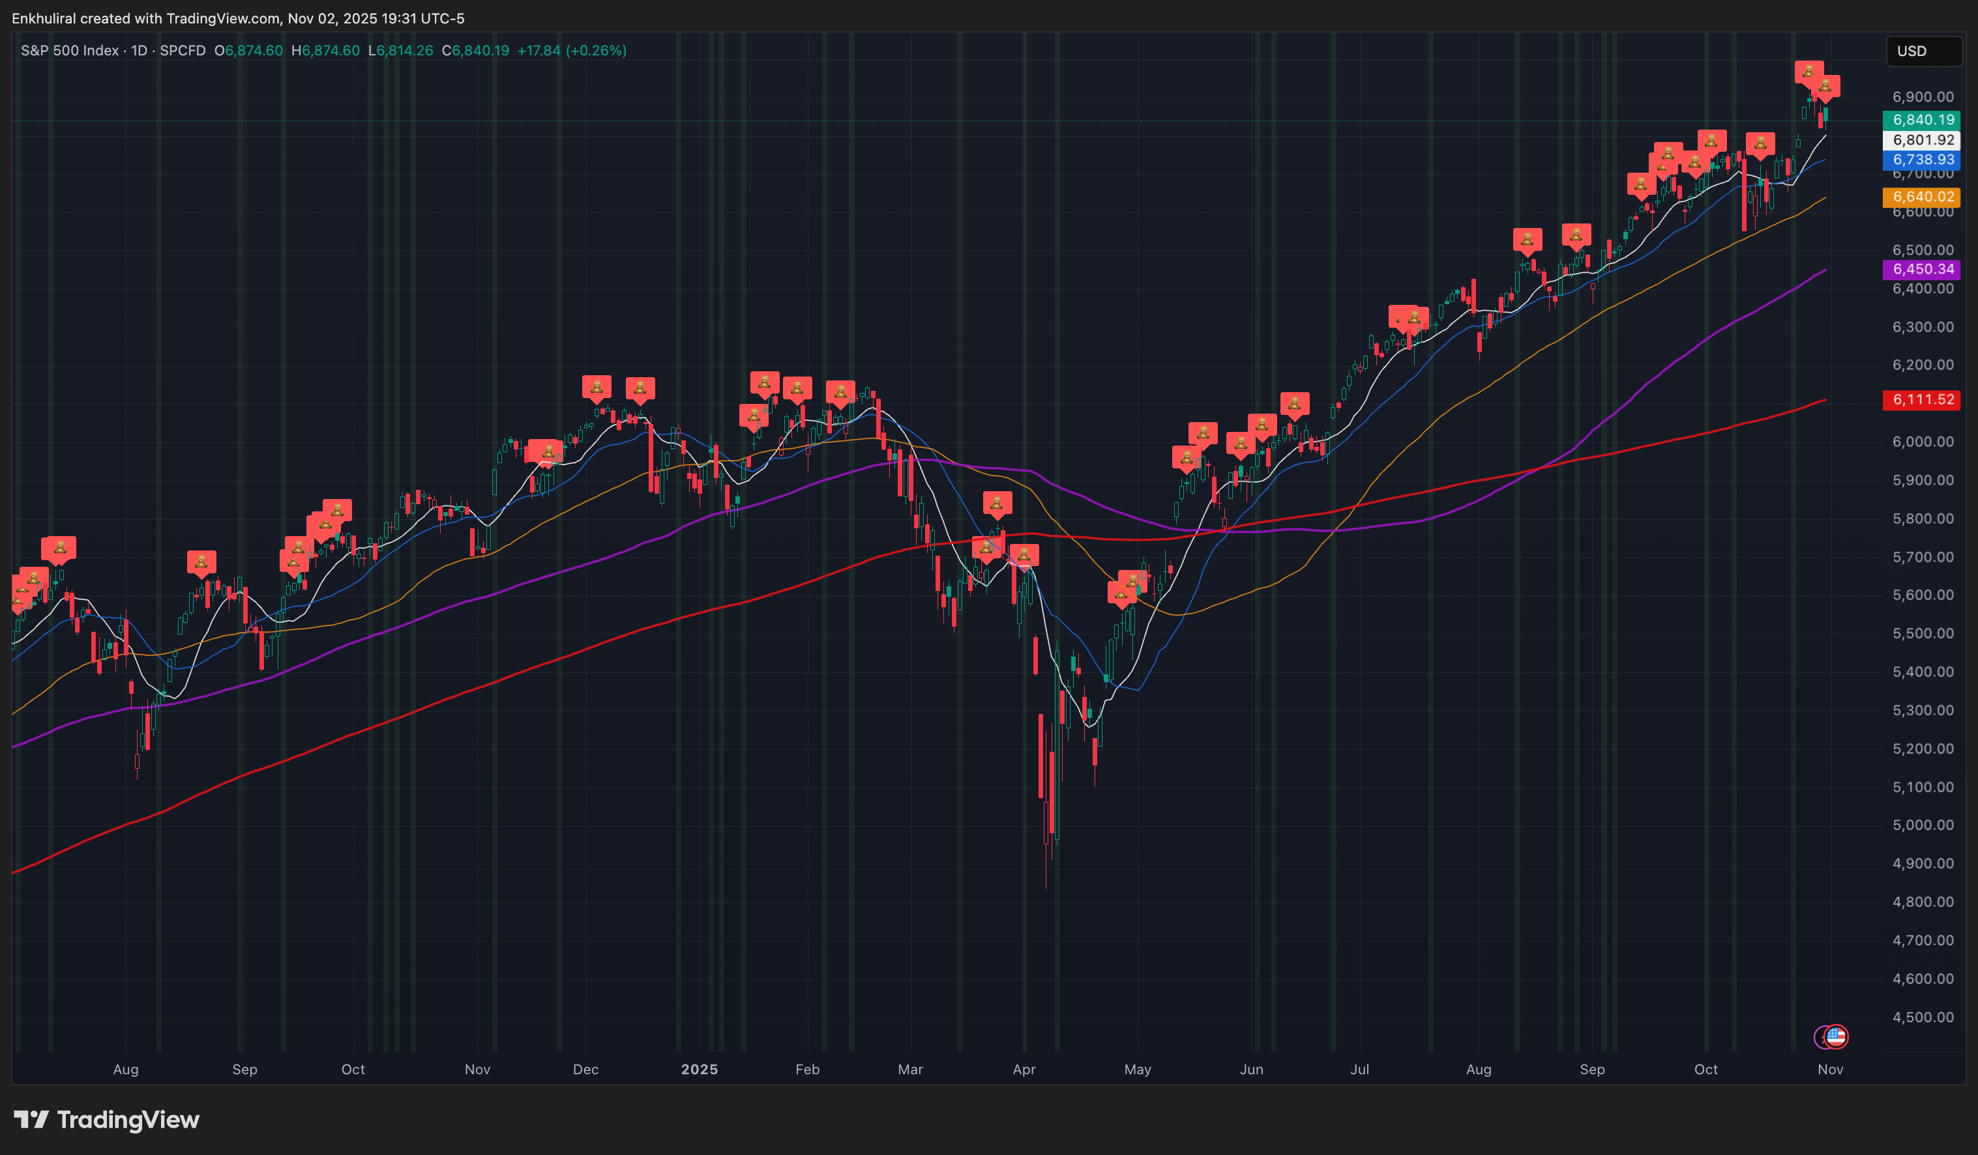Click the US flag economic event icon
1978x1155 pixels.
[x=1837, y=1036]
